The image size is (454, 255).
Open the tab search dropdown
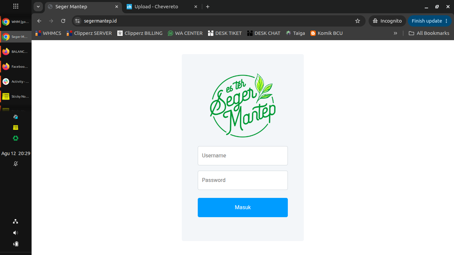pyautogui.click(x=38, y=7)
